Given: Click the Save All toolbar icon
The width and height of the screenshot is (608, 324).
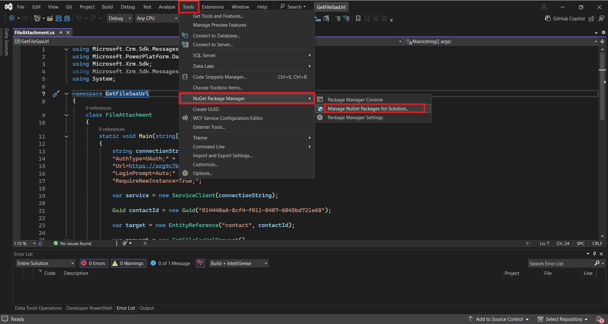Looking at the screenshot, I should click(x=67, y=18).
